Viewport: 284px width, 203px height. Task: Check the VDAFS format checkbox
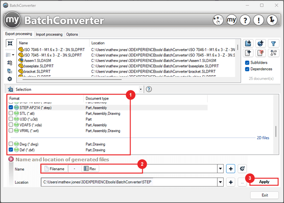(11, 125)
